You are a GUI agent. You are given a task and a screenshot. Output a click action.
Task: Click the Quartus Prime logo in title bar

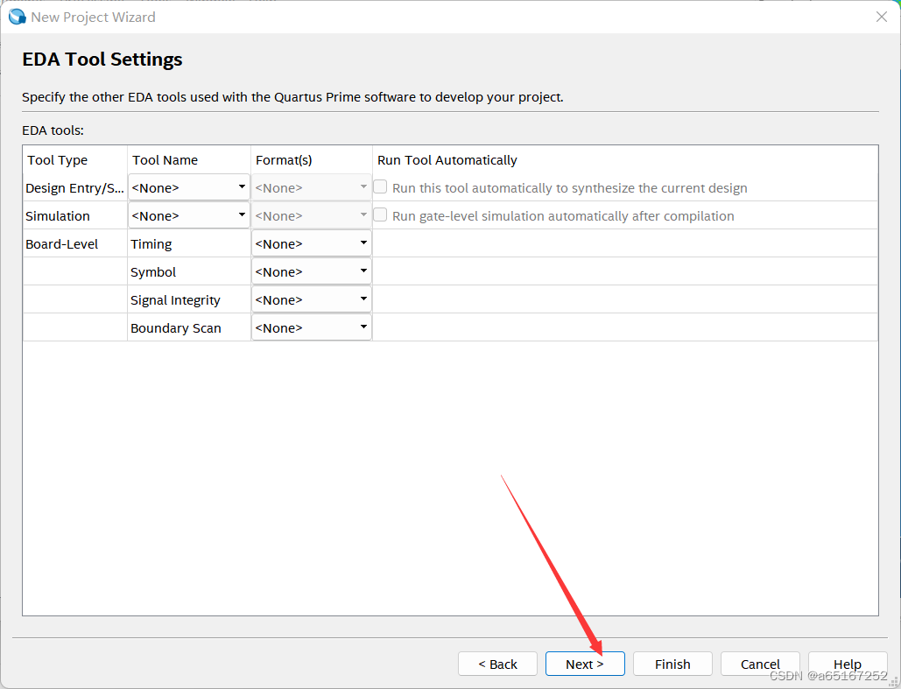click(18, 17)
